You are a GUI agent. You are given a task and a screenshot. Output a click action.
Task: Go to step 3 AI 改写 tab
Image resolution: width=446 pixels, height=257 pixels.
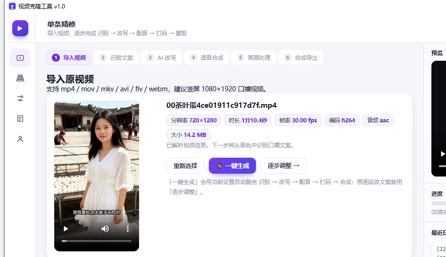pyautogui.click(x=161, y=58)
